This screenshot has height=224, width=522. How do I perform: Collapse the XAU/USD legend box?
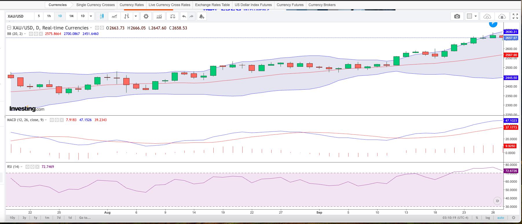point(9,28)
